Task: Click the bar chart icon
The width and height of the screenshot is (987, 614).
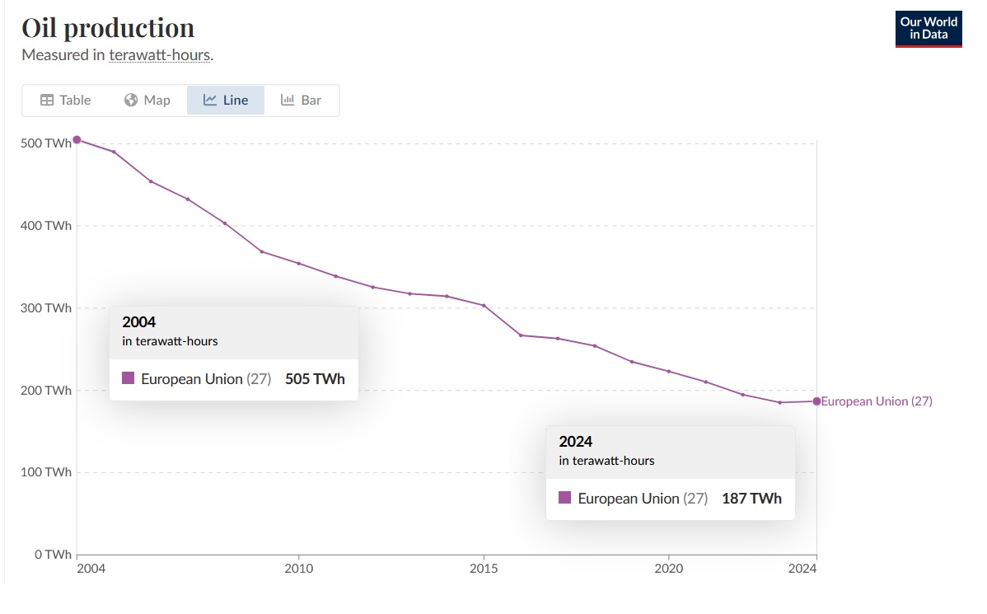Action: click(x=287, y=100)
